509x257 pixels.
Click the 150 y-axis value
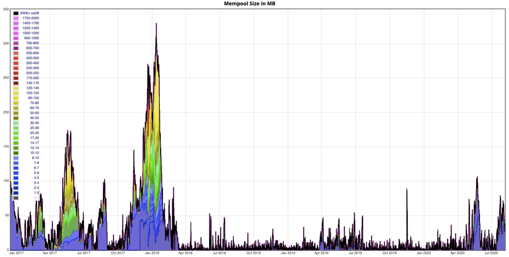coord(6,147)
